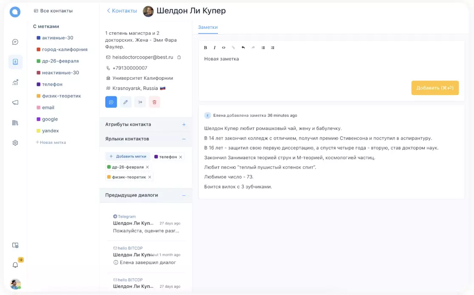Go back to Контакты list
This screenshot has width=474, height=295.
tap(122, 11)
